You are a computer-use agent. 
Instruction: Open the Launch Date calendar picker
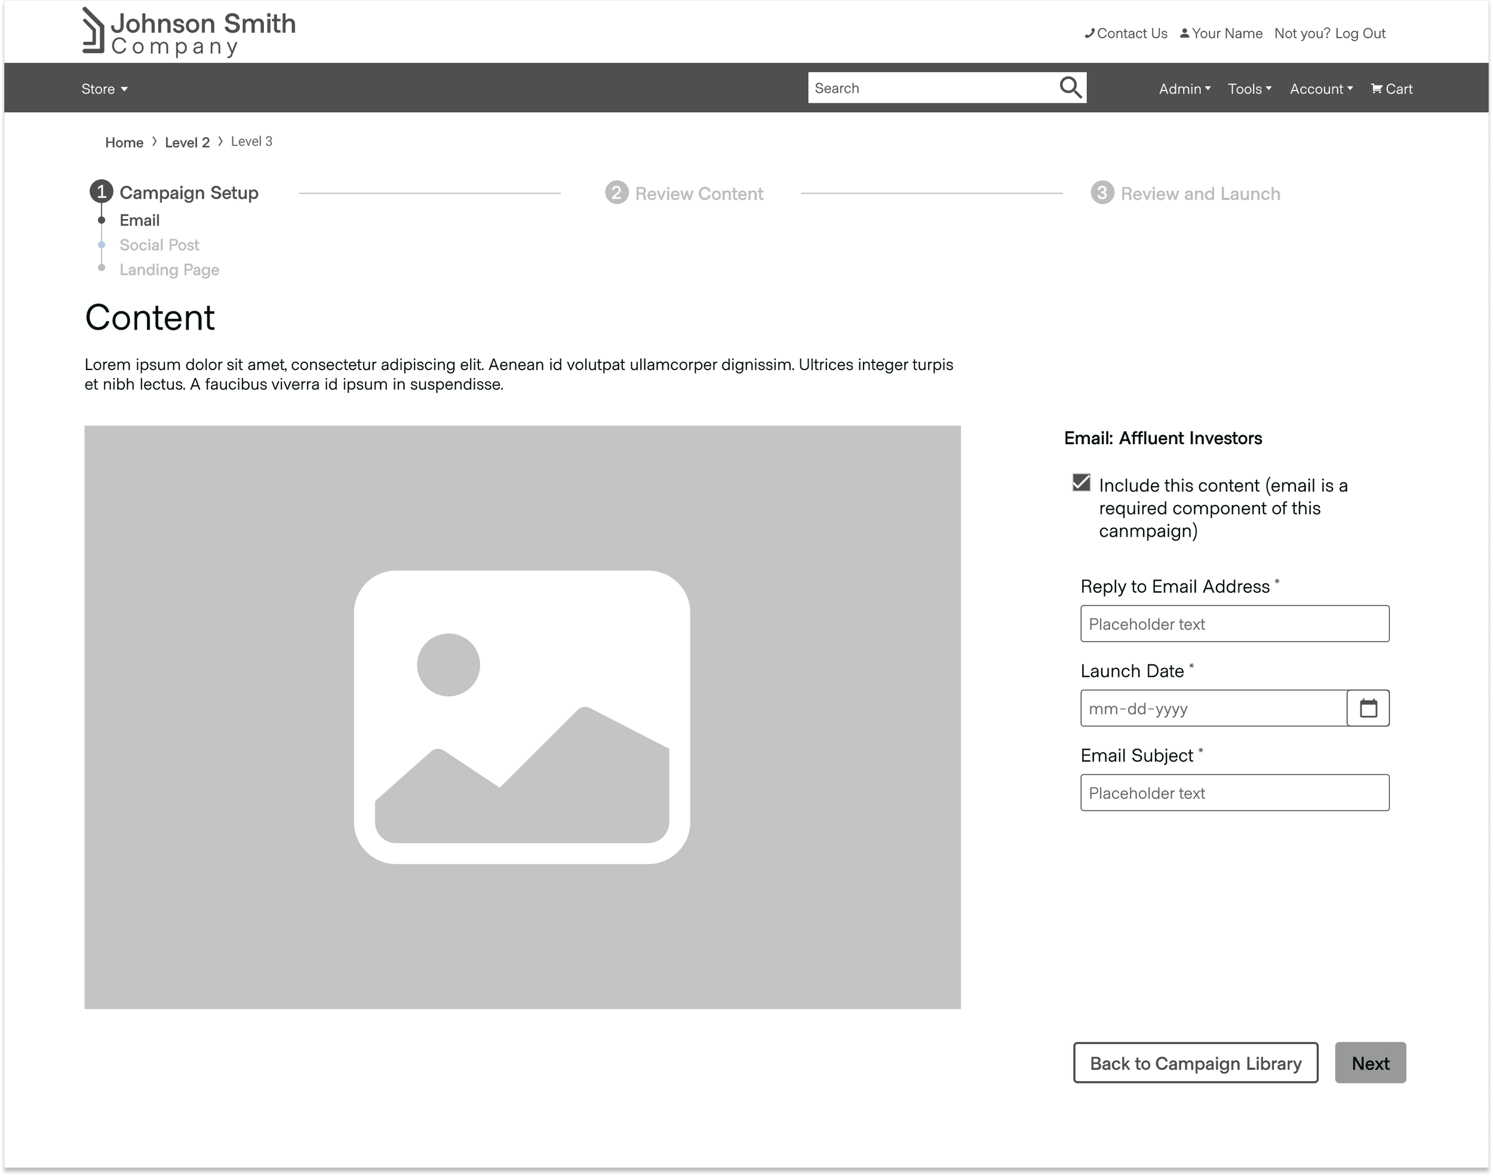point(1368,708)
